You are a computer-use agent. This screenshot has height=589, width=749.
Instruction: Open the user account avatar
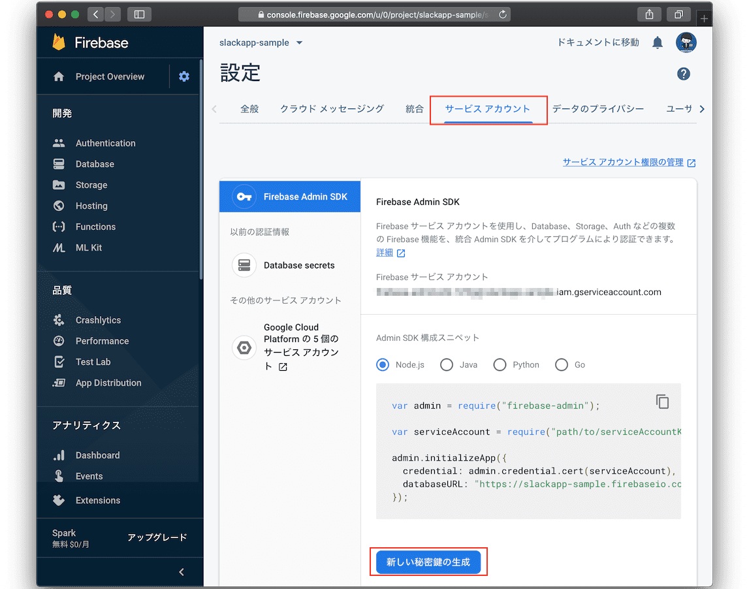click(686, 42)
